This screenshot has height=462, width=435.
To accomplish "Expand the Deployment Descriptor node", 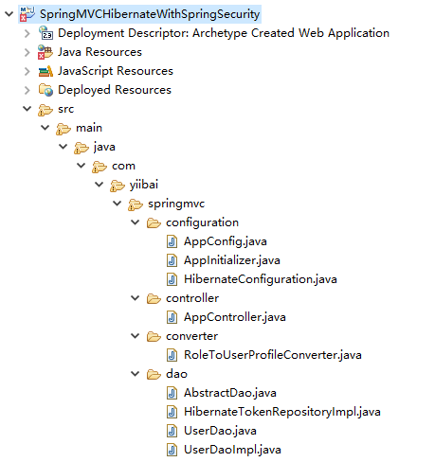I will (27, 33).
